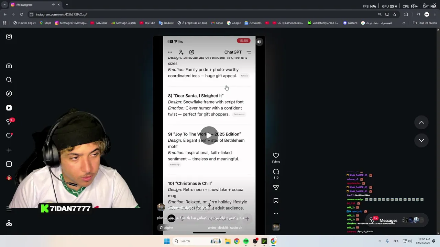Open Actualités bookmark
Screen dimensions: 440x247
click(253, 23)
